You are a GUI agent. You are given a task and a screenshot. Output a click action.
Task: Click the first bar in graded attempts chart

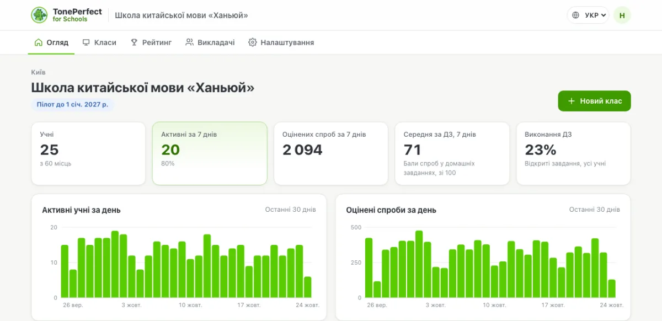369,267
